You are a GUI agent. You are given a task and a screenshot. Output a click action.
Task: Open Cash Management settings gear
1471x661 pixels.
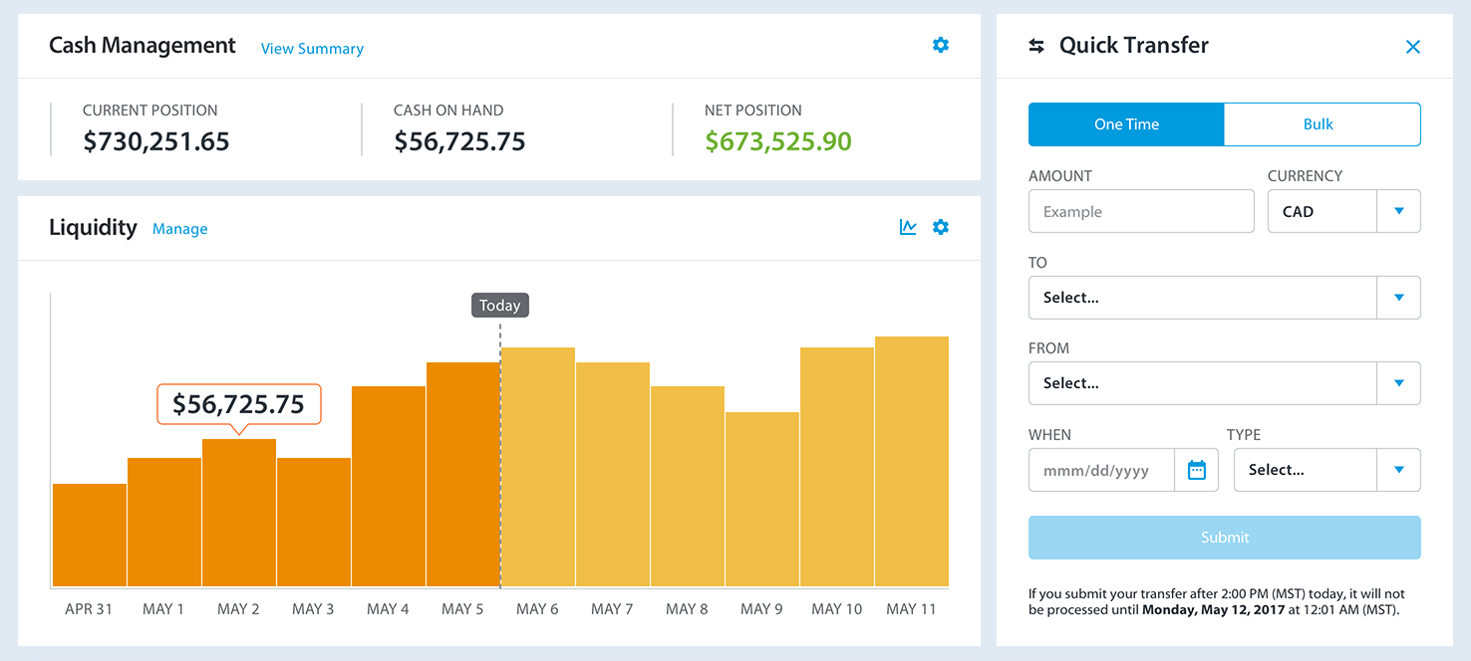(x=940, y=45)
